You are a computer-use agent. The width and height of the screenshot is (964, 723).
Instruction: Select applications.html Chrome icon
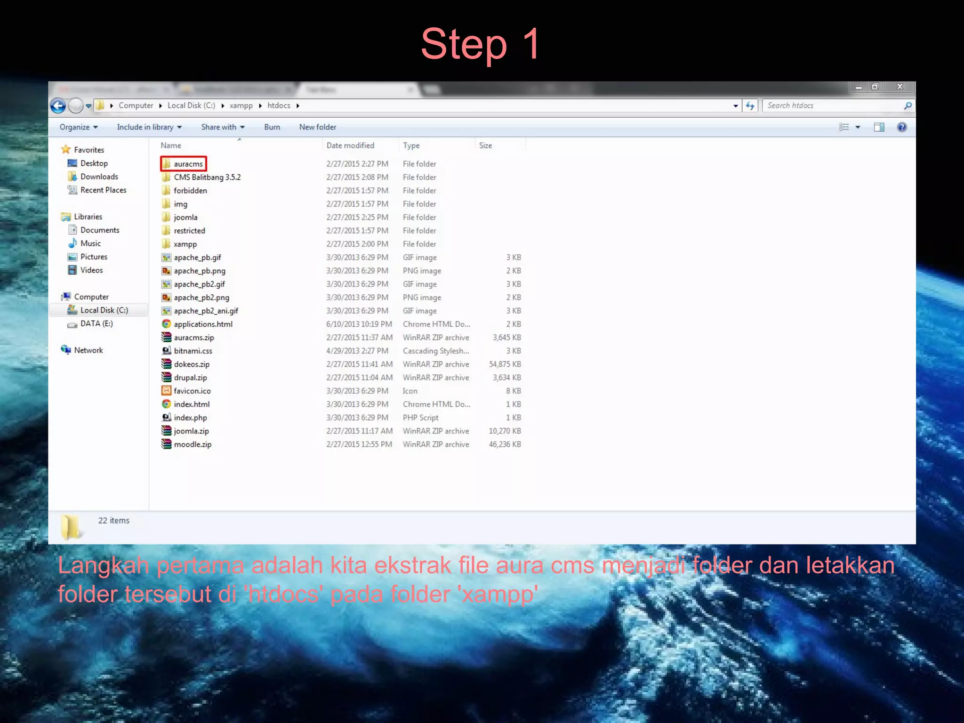[166, 324]
